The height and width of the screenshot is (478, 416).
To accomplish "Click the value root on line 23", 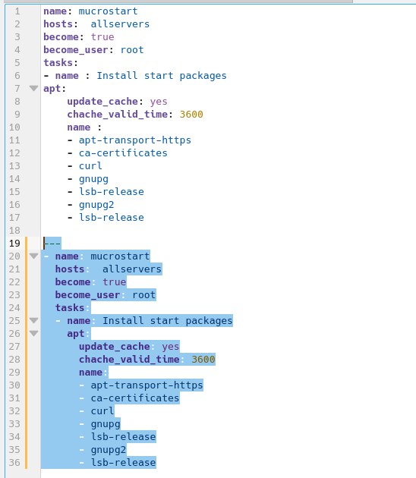I will 144,295.
